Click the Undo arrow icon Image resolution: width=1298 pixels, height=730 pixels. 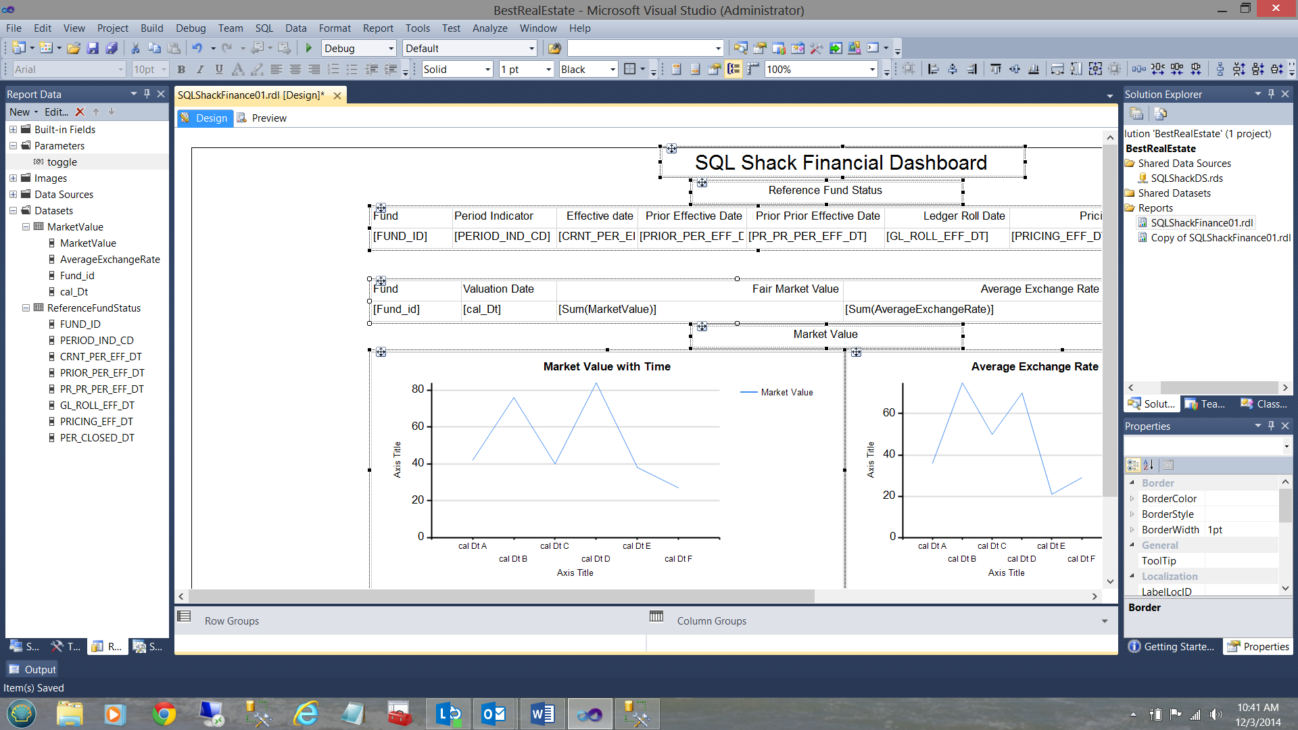tap(197, 48)
